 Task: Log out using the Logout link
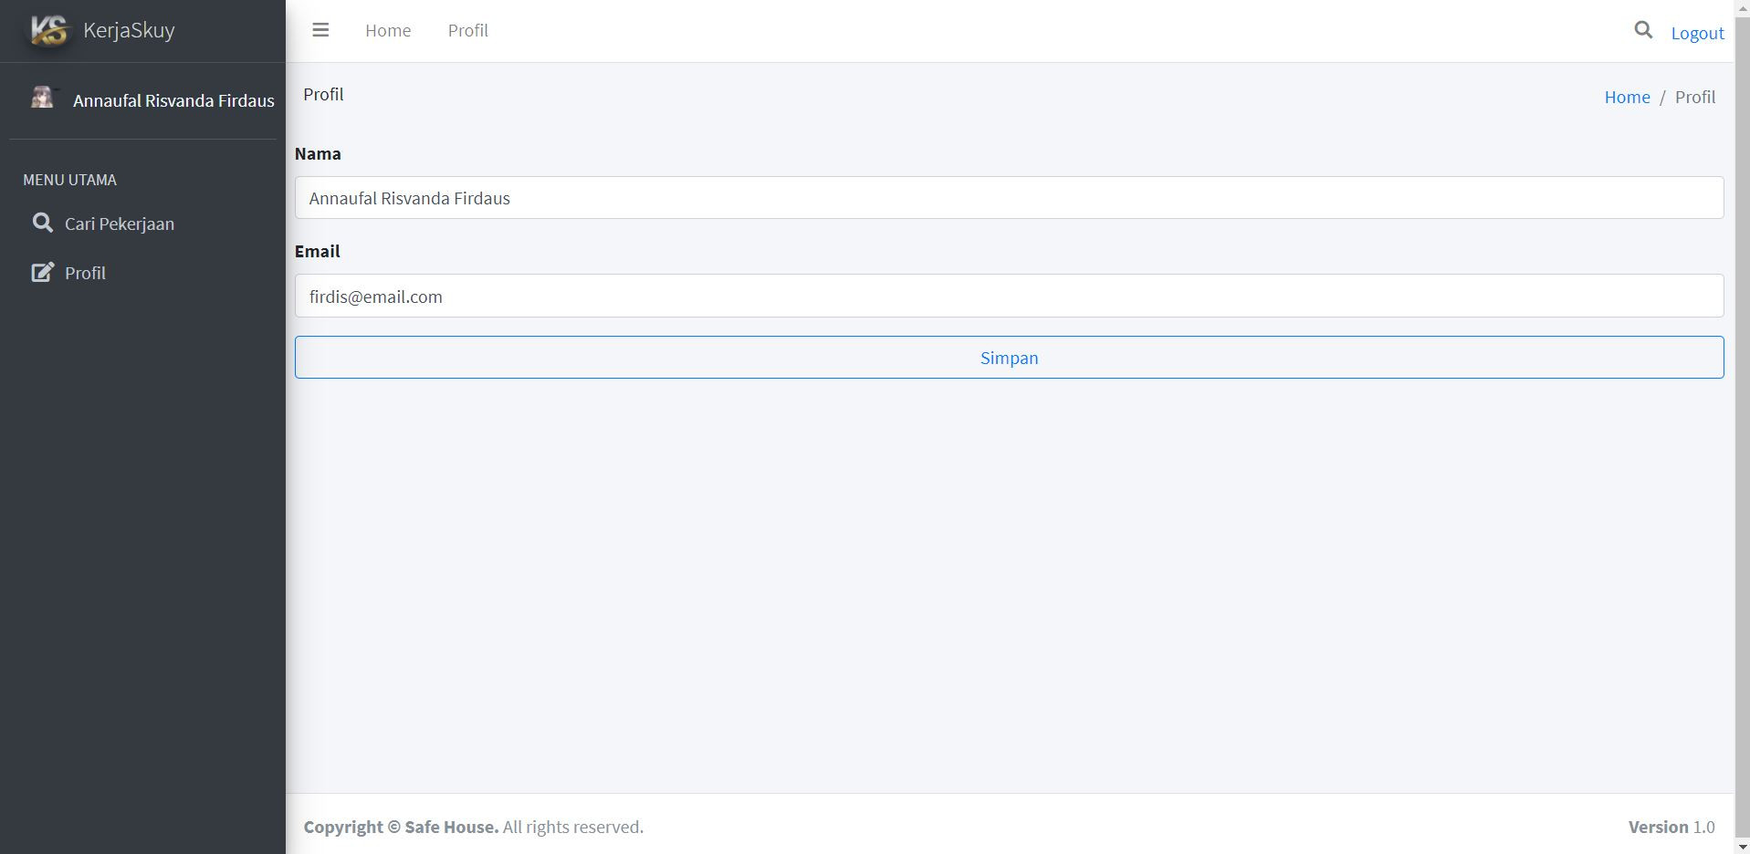pyautogui.click(x=1697, y=33)
